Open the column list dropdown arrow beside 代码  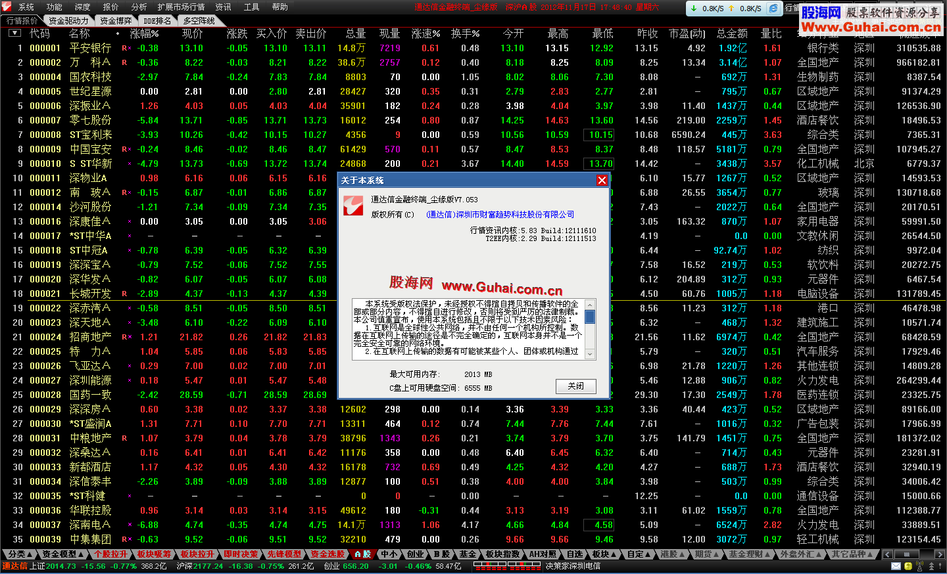click(x=15, y=32)
